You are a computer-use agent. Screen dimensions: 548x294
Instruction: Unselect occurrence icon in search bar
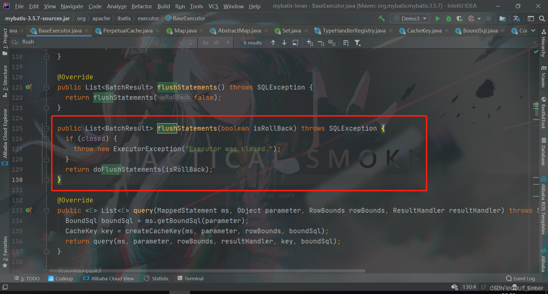coord(321,42)
